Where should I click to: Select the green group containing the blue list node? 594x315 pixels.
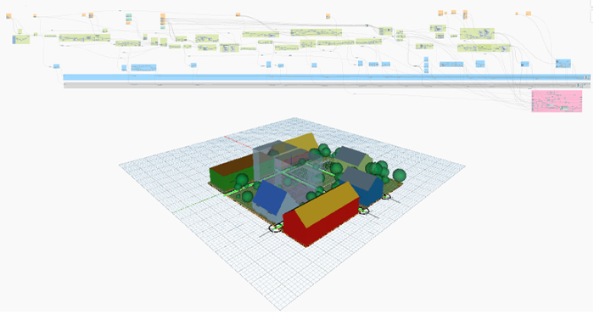21,39
